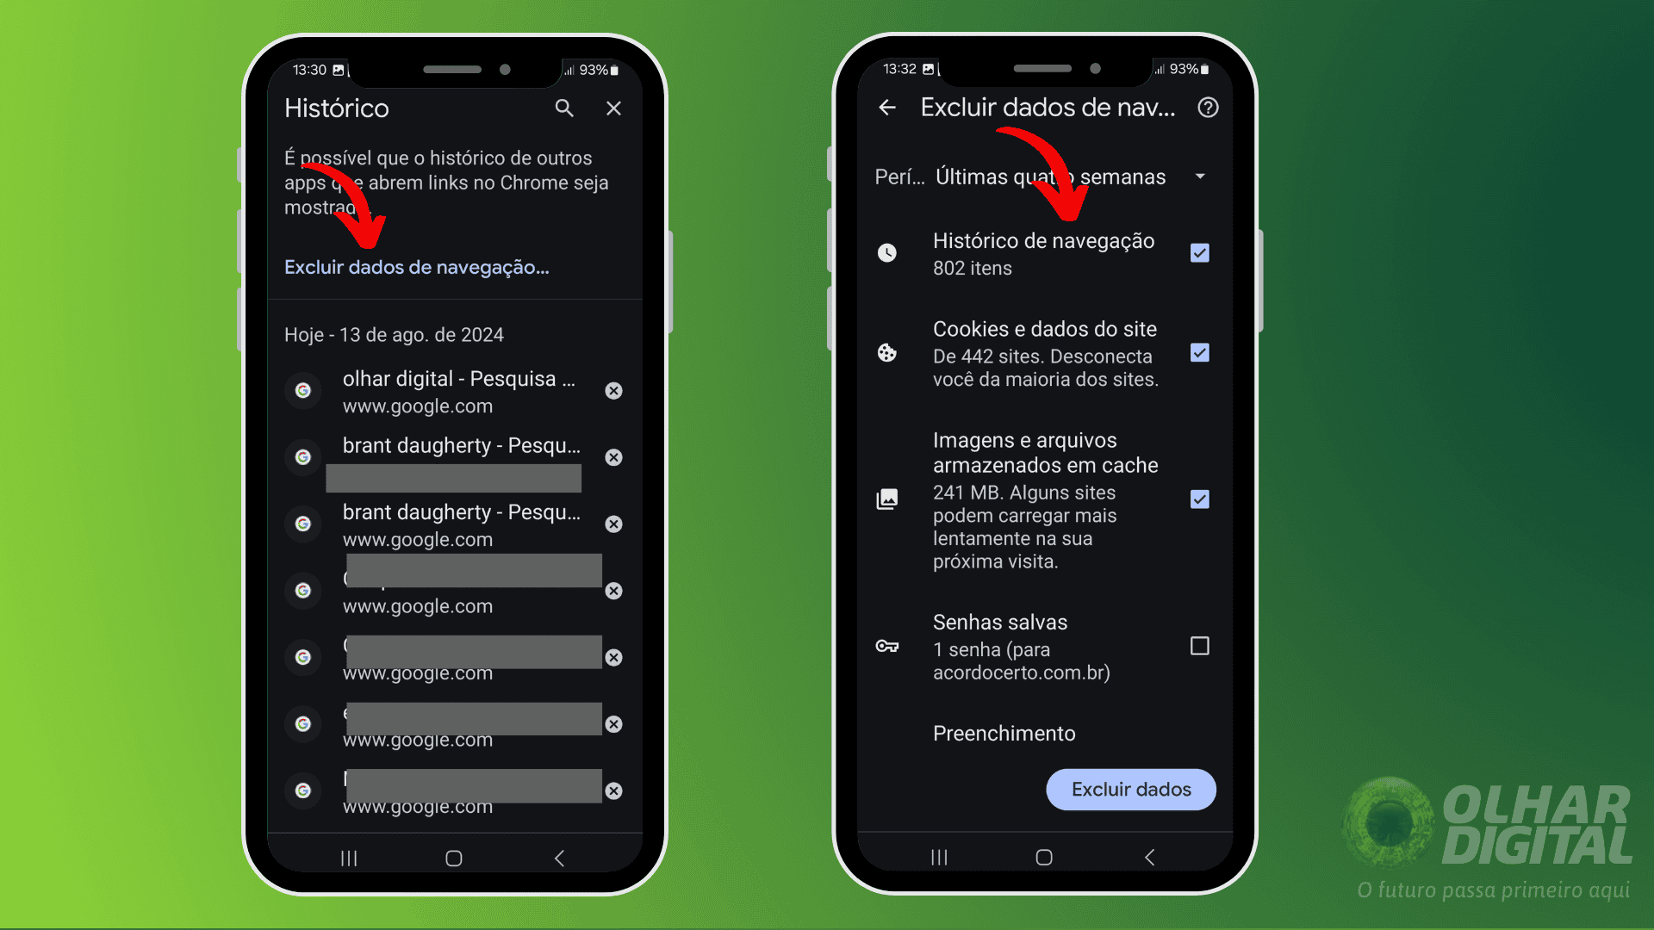Viewport: 1654px width, 930px height.
Task: Click the clock icon next to Histórico de navegação
Action: point(890,252)
